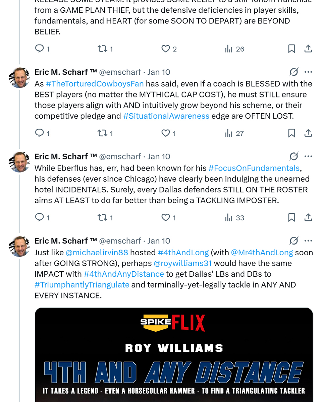This screenshot has height=402, width=322.
Task: Share the top tweet with 26 views
Action: click(x=308, y=49)
